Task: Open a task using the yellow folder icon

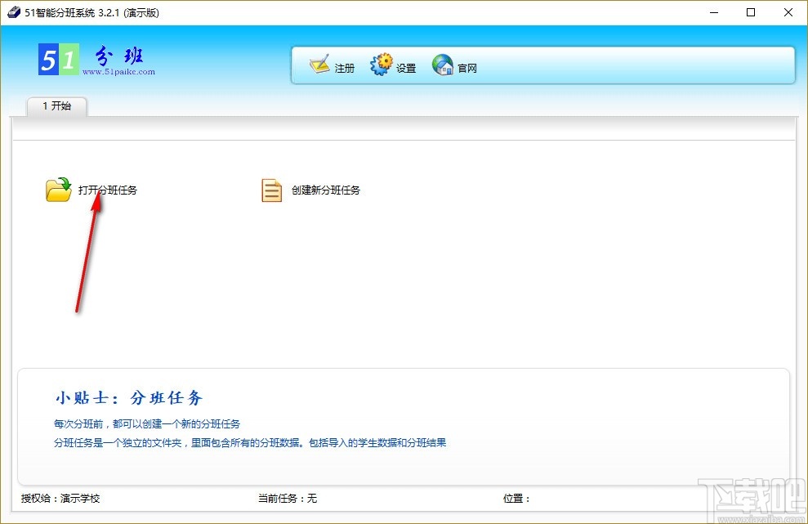Action: [57, 189]
